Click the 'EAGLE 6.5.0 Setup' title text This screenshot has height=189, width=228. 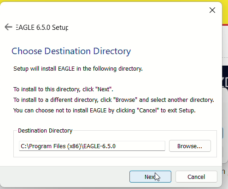coord(42,28)
